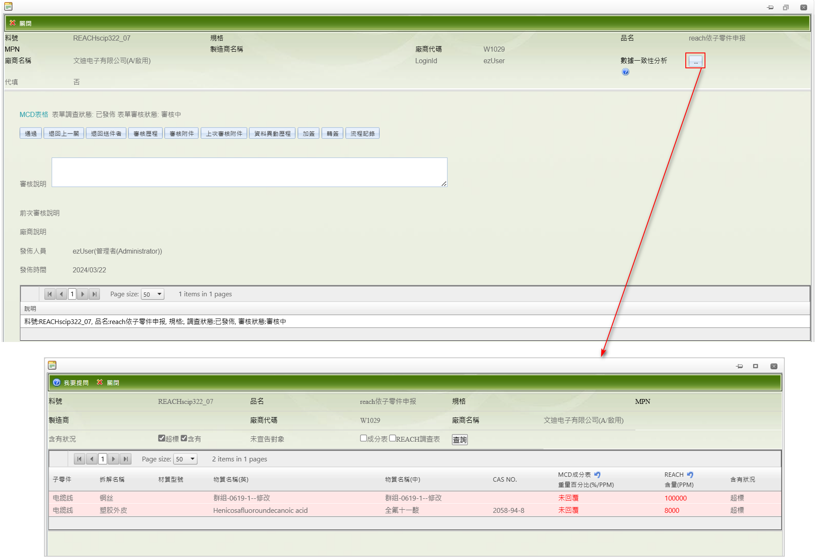
Task: Select page number 1 in top grid pager
Action: click(x=72, y=294)
